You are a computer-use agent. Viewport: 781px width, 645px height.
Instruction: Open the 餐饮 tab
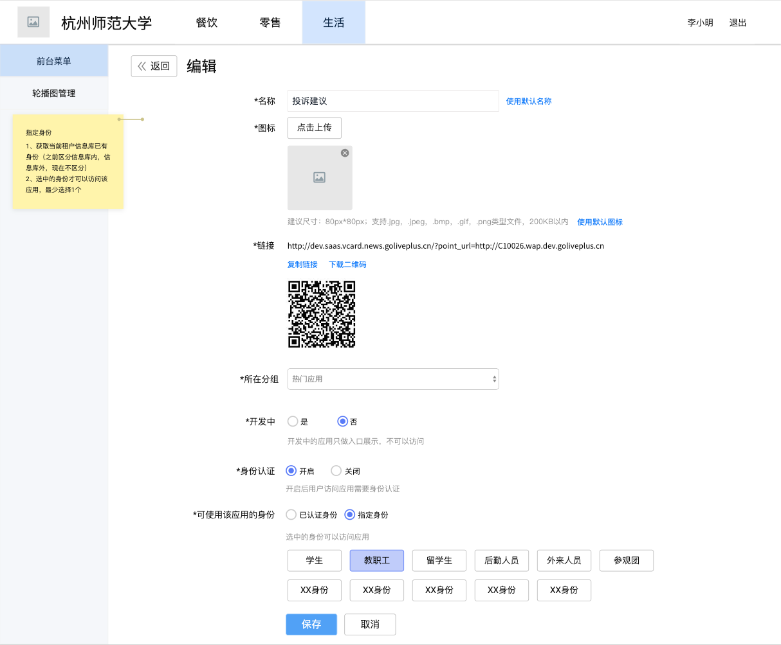[x=207, y=22]
